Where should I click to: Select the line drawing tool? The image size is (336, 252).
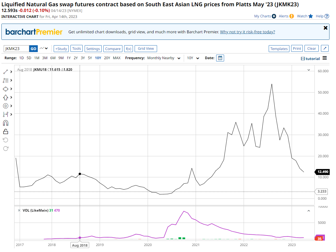tap(6, 72)
